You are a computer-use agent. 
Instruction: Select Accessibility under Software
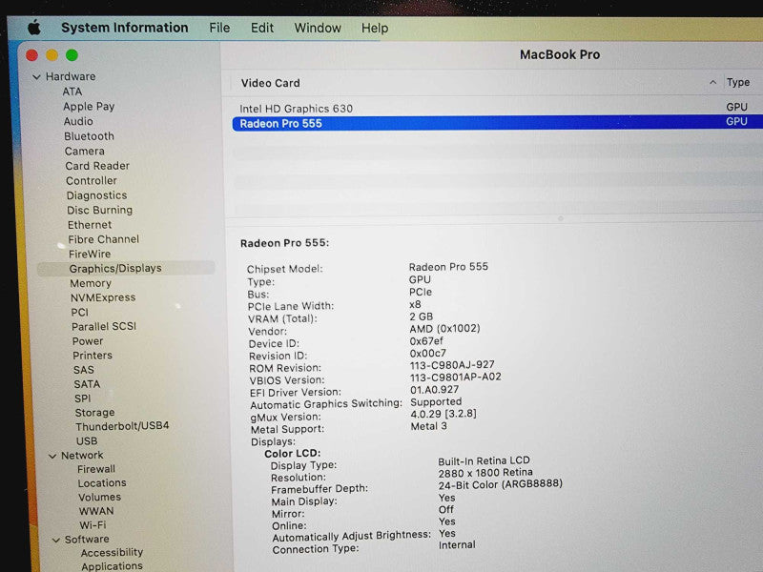112,553
